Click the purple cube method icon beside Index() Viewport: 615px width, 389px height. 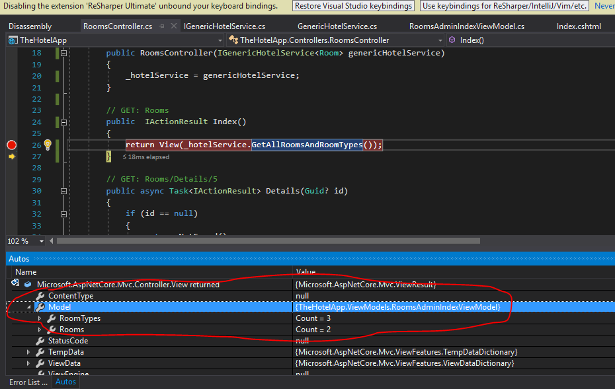(x=452, y=40)
